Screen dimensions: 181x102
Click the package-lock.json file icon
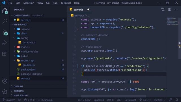(18, 74)
